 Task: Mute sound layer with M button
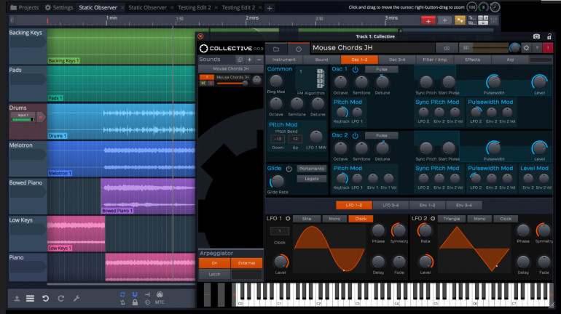coord(203,83)
